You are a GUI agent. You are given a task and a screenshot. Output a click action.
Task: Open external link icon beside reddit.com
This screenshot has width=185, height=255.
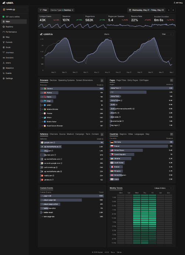pos(53,176)
